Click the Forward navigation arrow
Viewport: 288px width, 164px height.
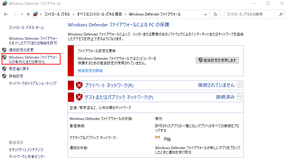pyautogui.click(x=15, y=14)
